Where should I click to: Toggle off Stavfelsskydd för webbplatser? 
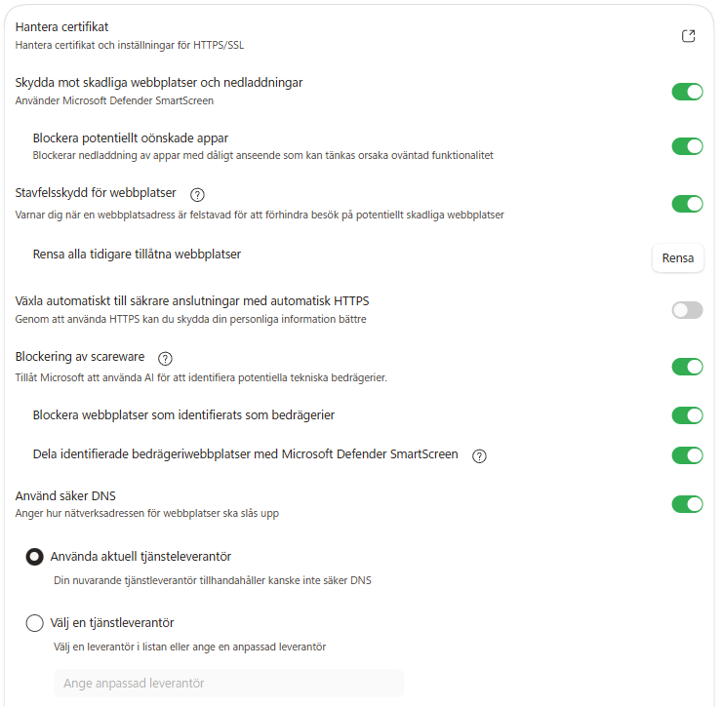(687, 204)
